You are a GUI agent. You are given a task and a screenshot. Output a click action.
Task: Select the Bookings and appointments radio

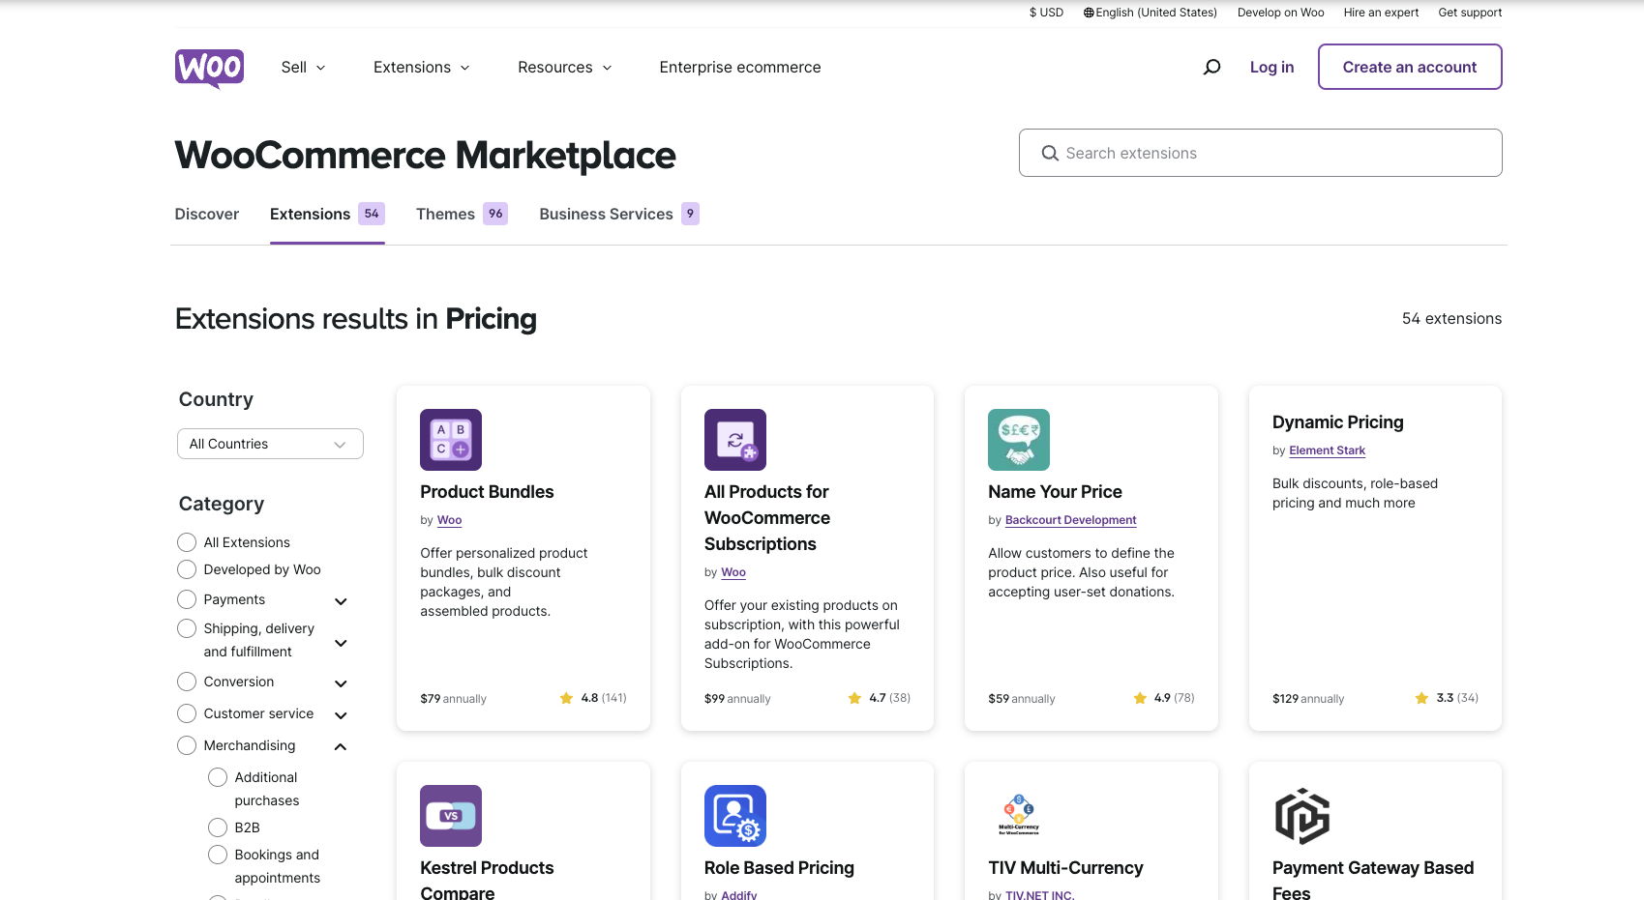pos(218,855)
